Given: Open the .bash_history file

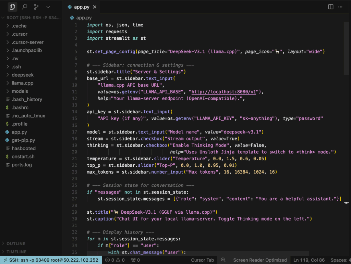Looking at the screenshot, I should click(31, 99).
